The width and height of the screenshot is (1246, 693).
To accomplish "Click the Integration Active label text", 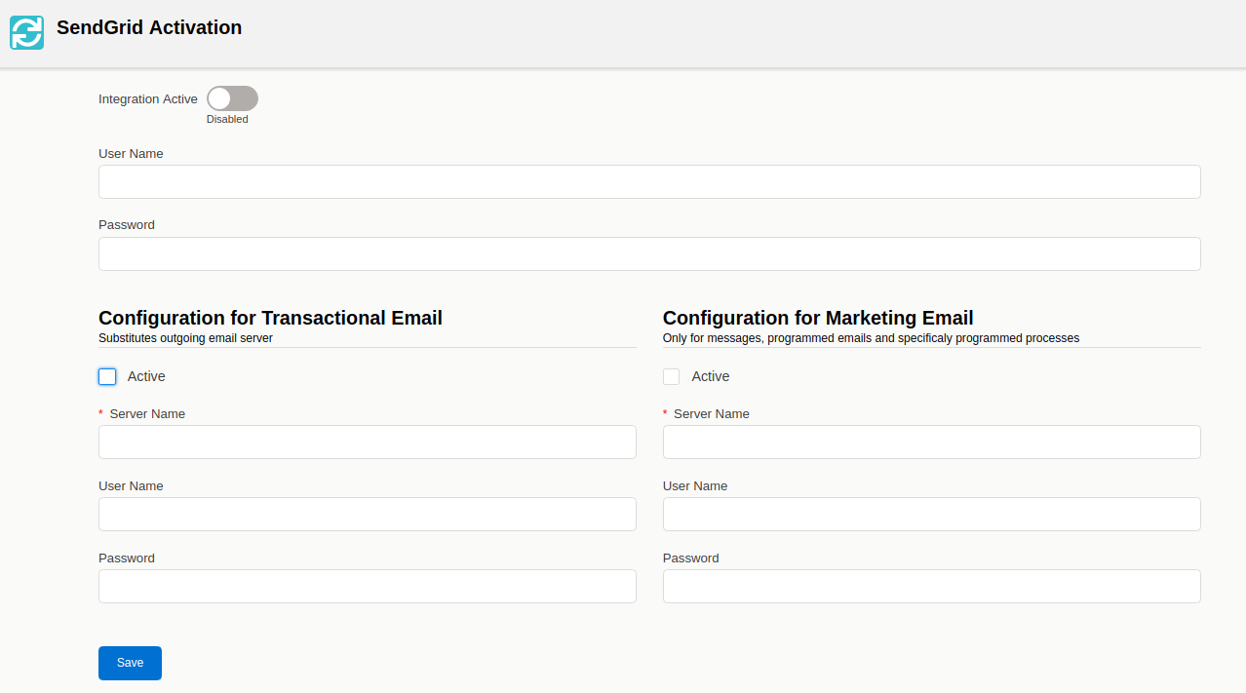I will pyautogui.click(x=148, y=99).
